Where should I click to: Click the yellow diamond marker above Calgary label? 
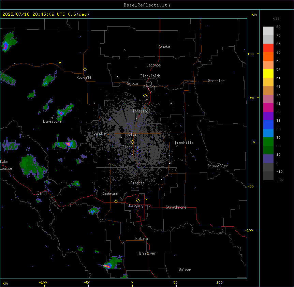(138, 201)
